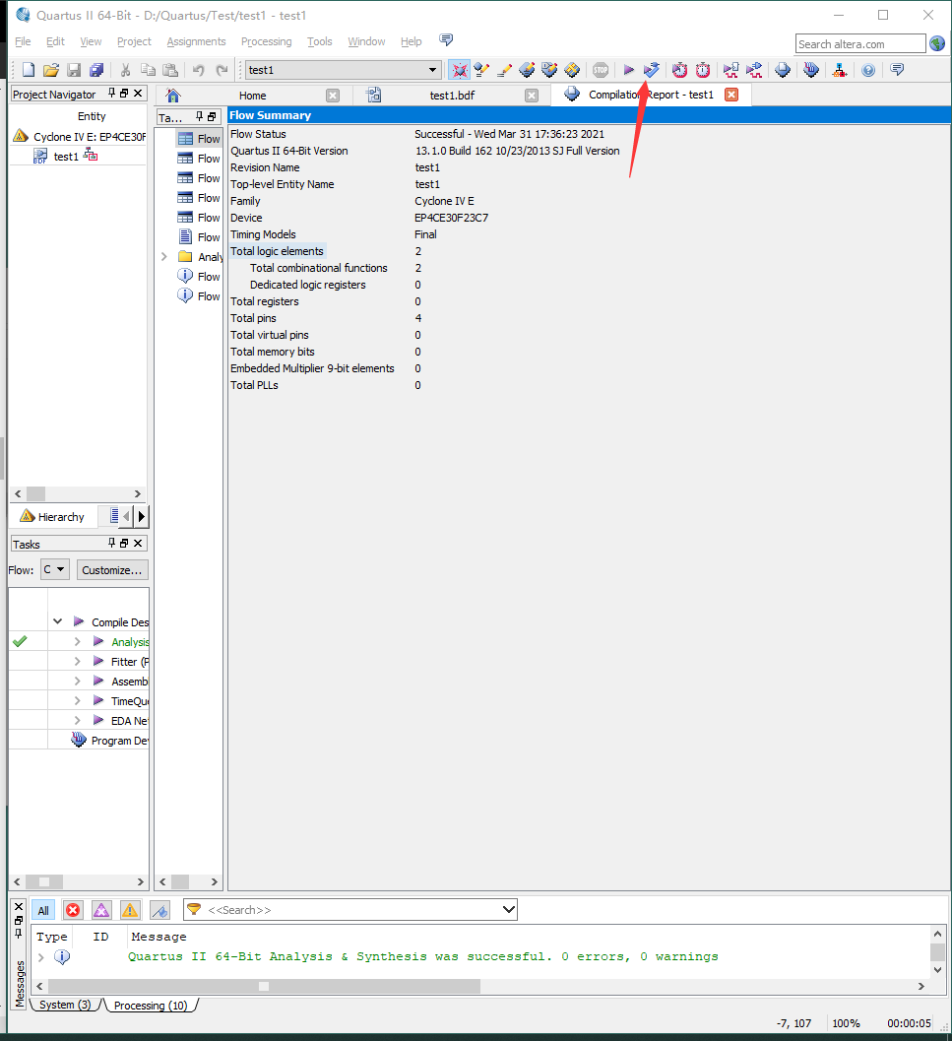Open the Flow dropdown in Tasks panel
Image resolution: width=952 pixels, height=1041 pixels.
[x=55, y=569]
